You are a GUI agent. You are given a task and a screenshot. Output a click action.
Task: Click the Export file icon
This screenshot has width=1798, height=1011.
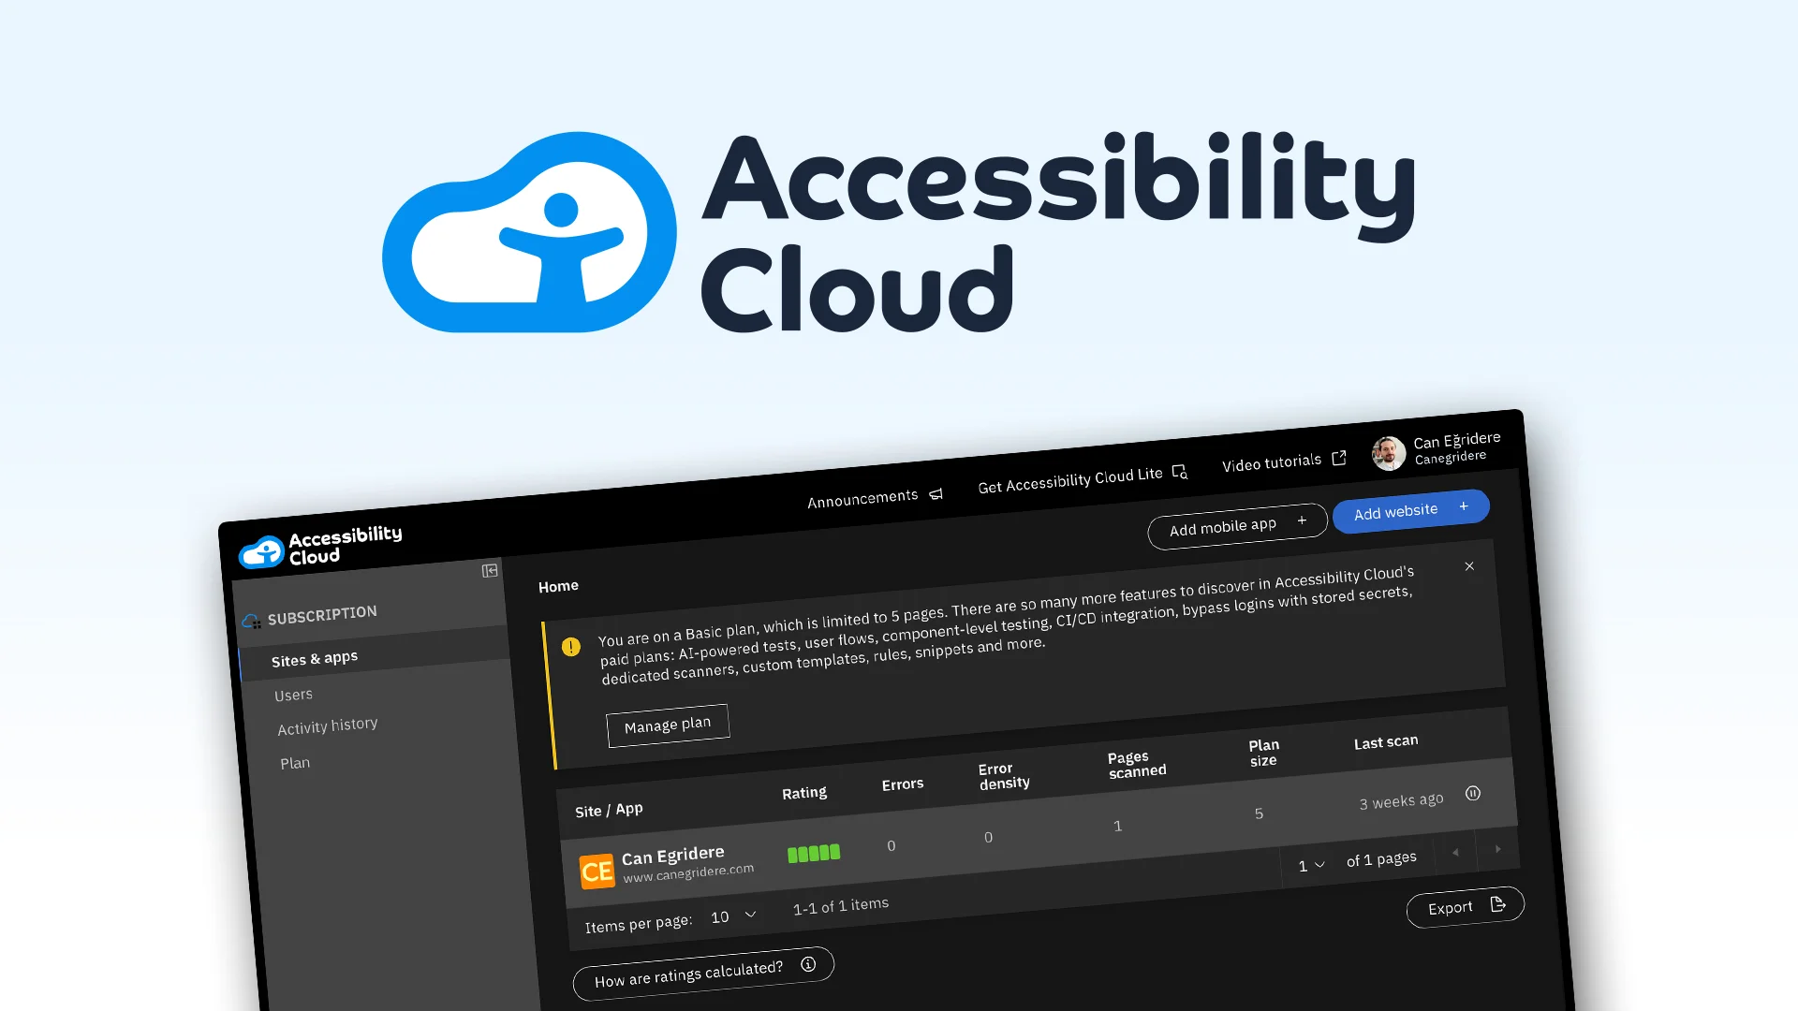click(x=1497, y=903)
